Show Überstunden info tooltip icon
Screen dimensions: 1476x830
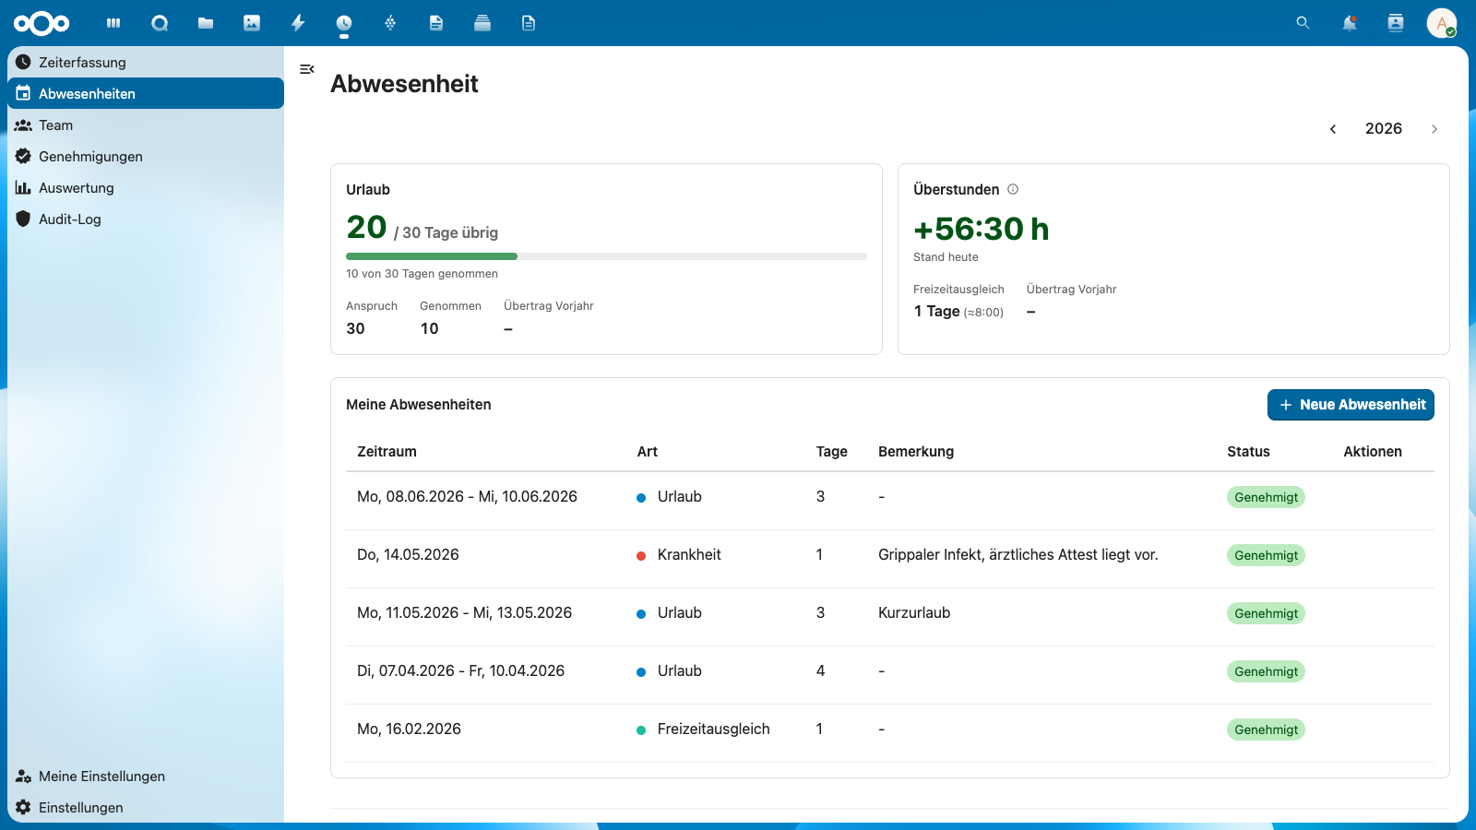click(x=1013, y=189)
